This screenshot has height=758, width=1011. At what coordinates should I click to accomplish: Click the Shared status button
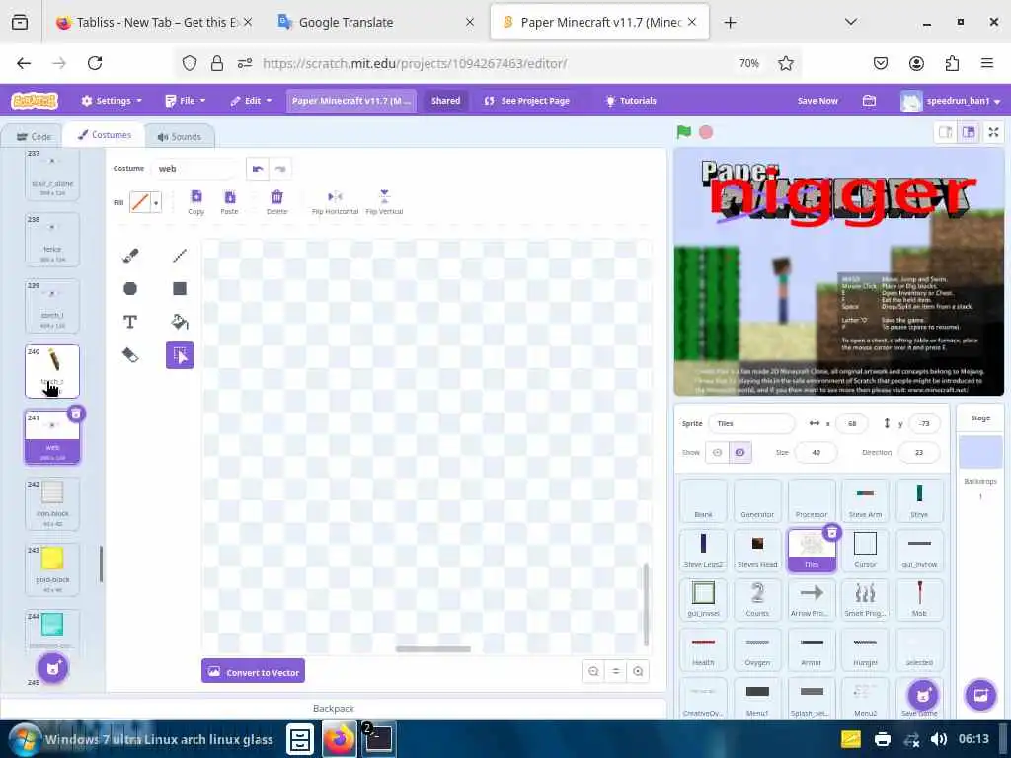445,101
